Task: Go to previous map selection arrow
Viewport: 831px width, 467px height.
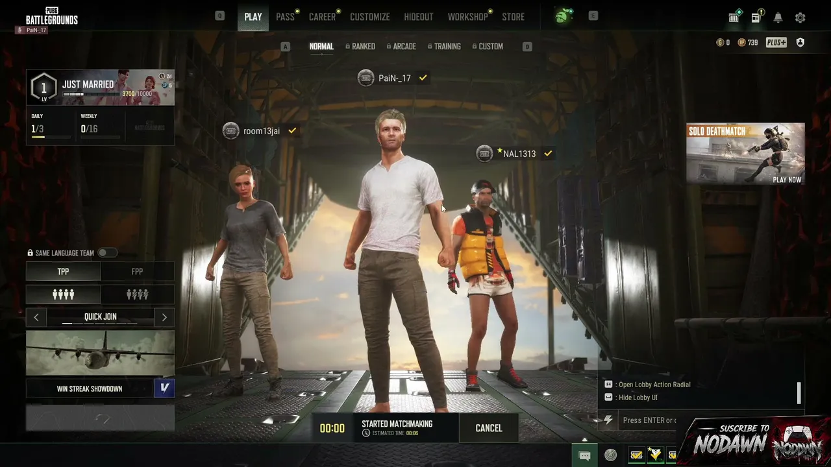Action: click(36, 317)
